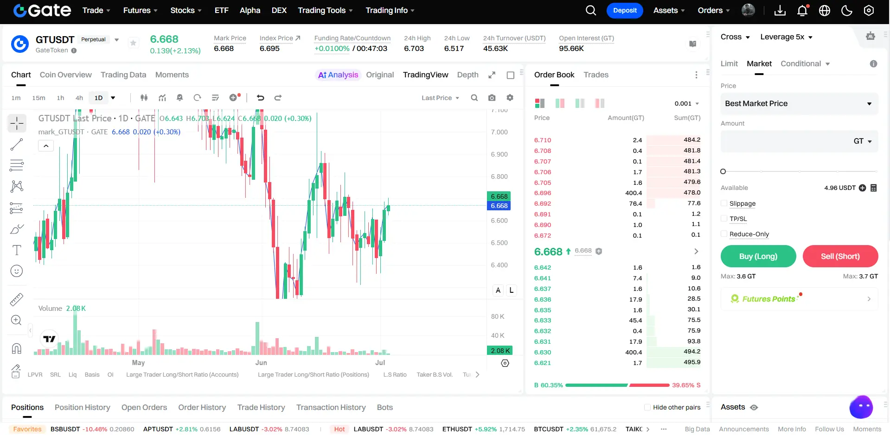The height and width of the screenshot is (435, 890).
Task: Add GTUSDT to favorites star
Action: coord(133,43)
